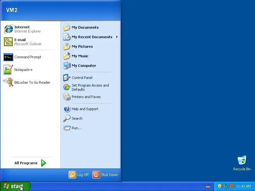Open the My Music folder icon
This screenshot has width=255, height=191.
click(x=67, y=56)
